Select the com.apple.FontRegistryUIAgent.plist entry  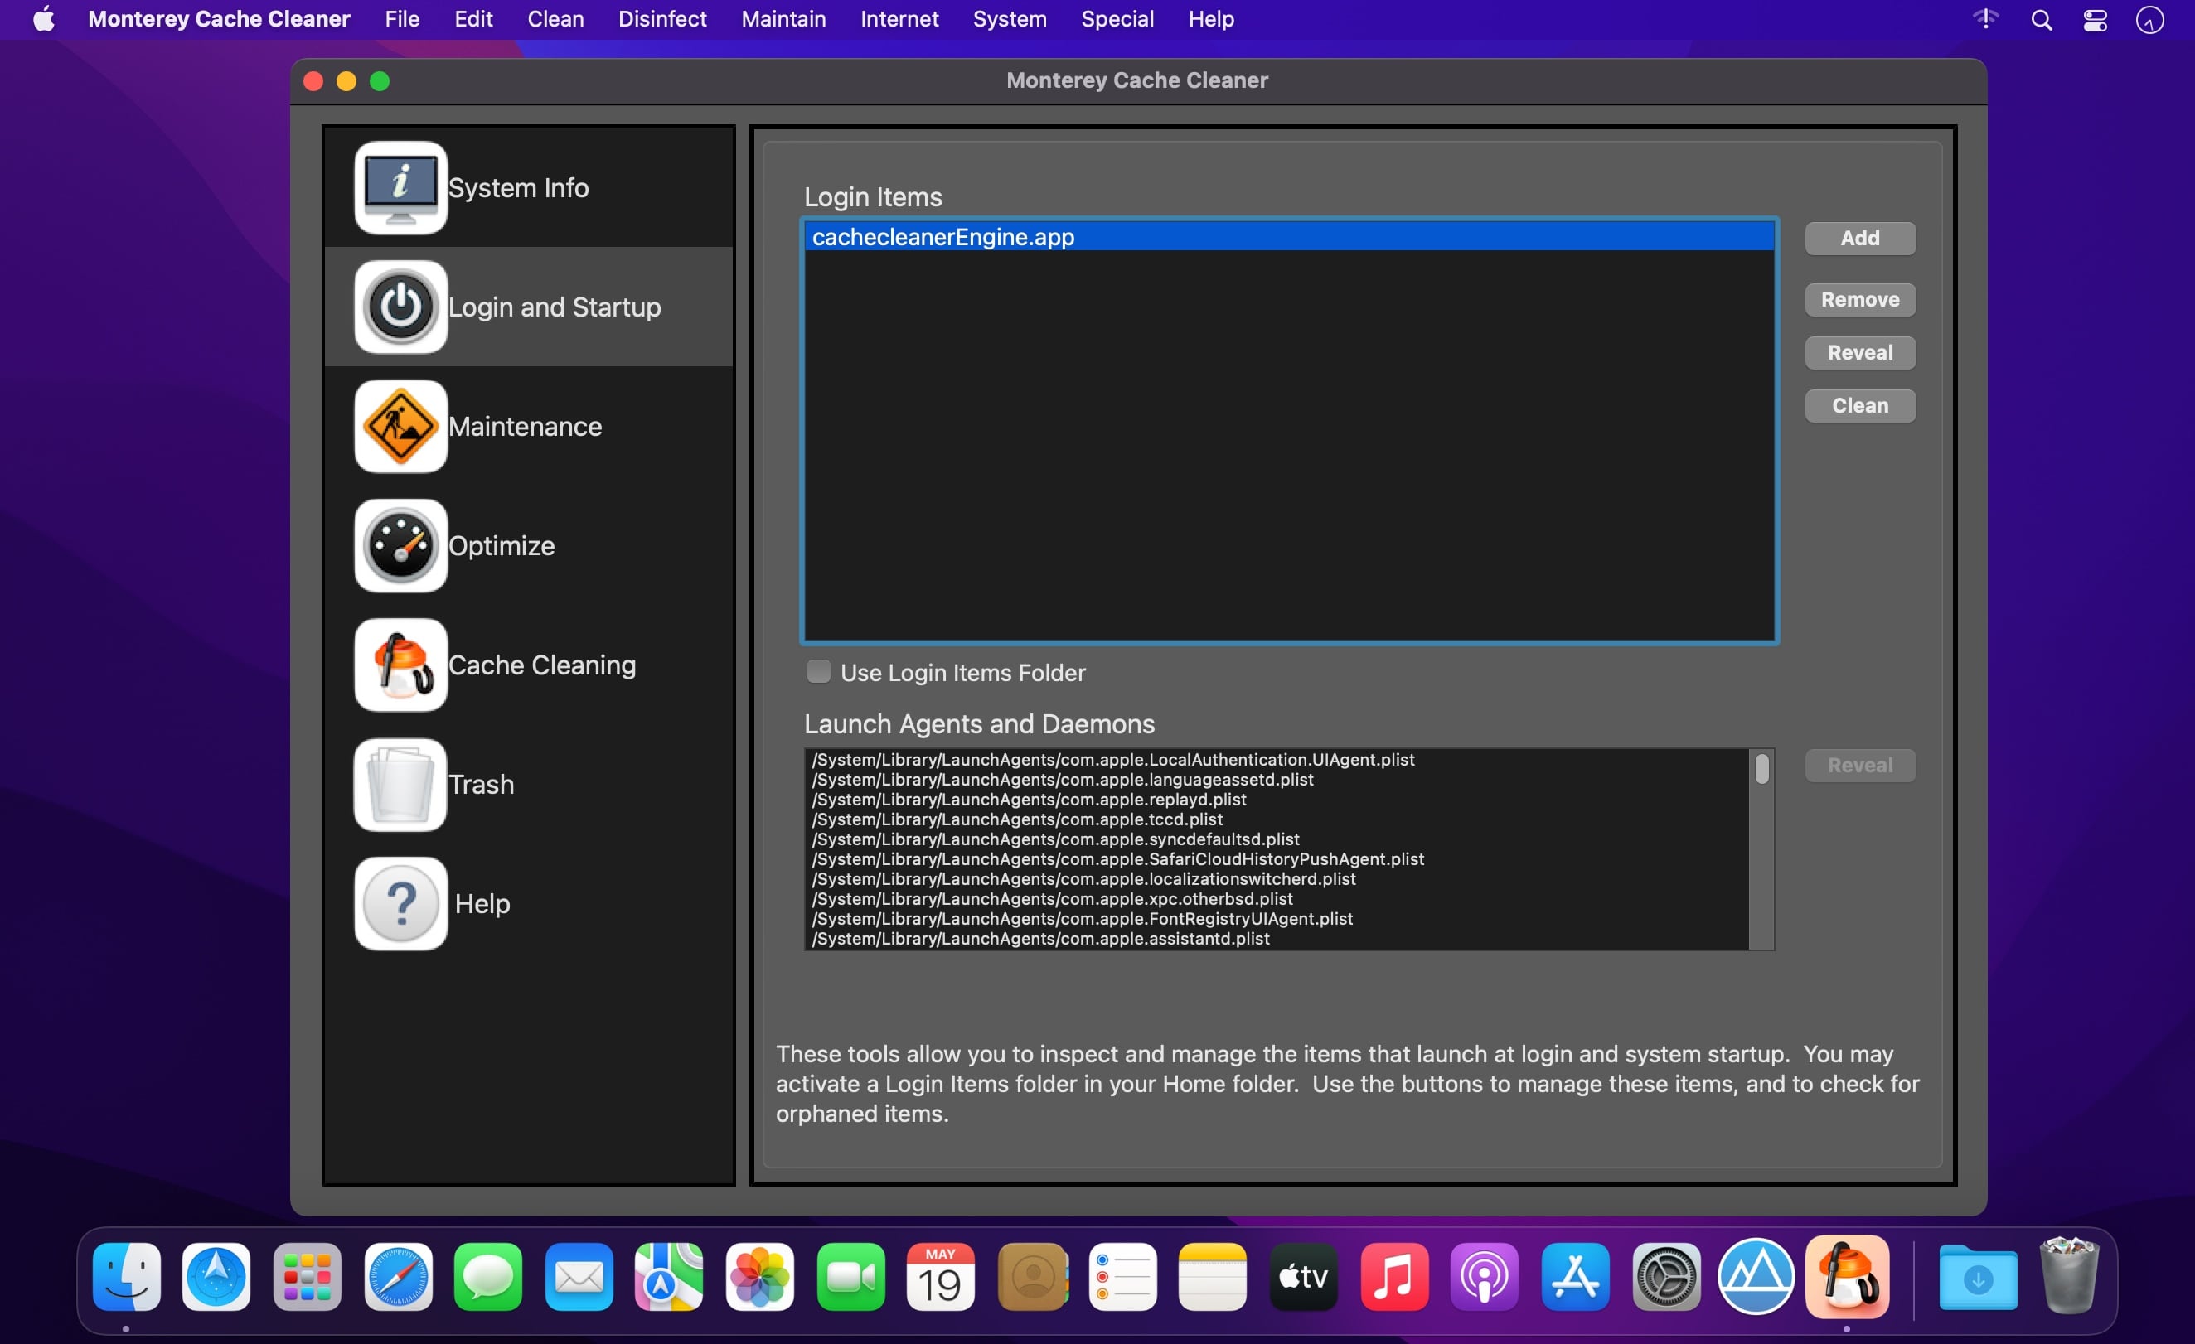pos(1277,919)
